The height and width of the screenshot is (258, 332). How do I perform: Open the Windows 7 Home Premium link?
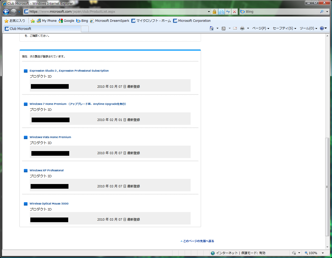pos(78,104)
